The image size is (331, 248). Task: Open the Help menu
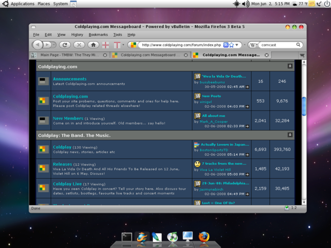pos(131,35)
